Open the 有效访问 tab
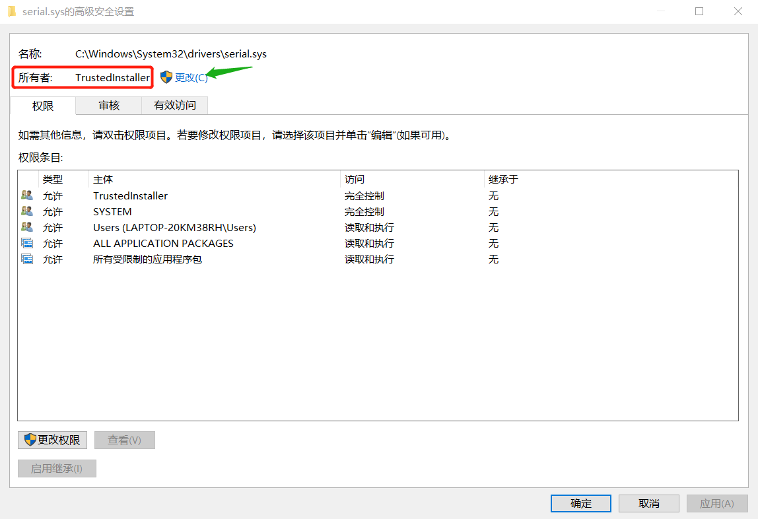The width and height of the screenshot is (758, 519). (x=174, y=106)
